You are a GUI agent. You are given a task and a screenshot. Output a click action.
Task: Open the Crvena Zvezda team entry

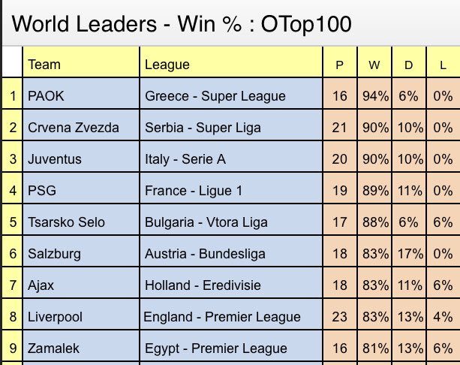pos(72,128)
